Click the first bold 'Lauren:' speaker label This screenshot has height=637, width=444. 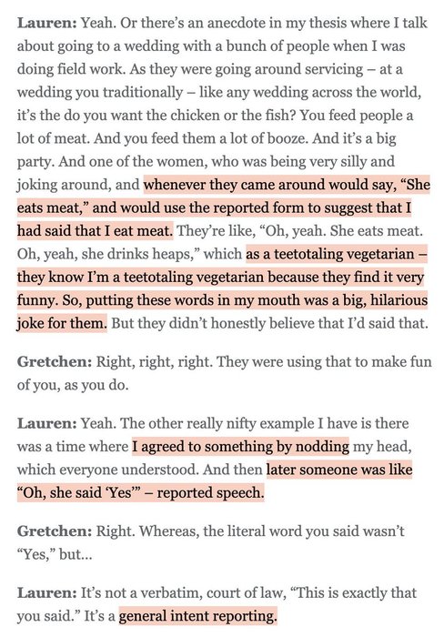[46, 23]
